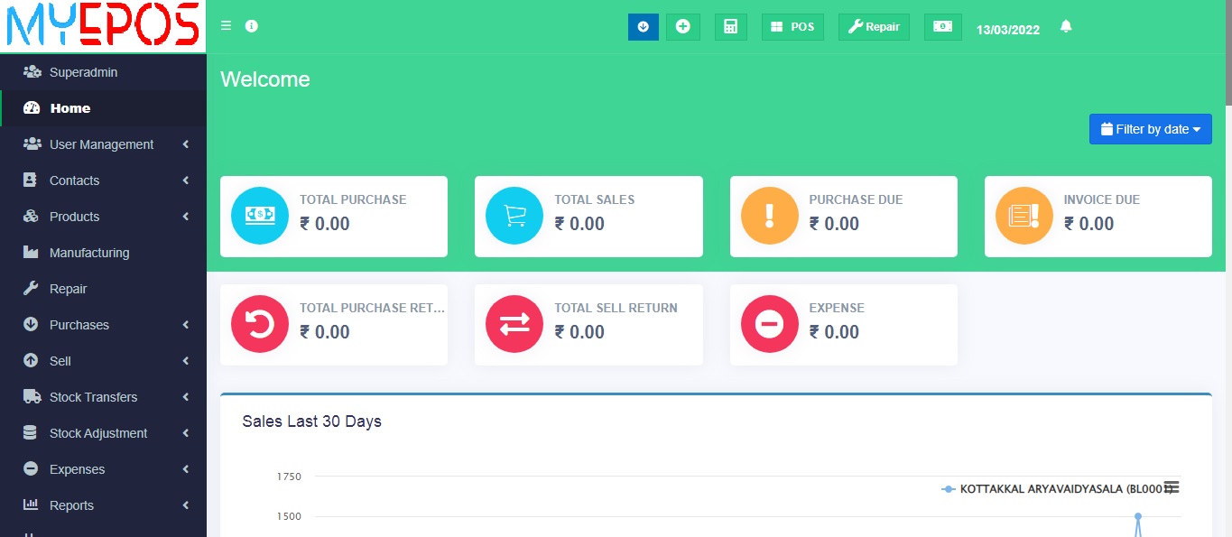Expand Reports submenu arrow

coord(185,505)
